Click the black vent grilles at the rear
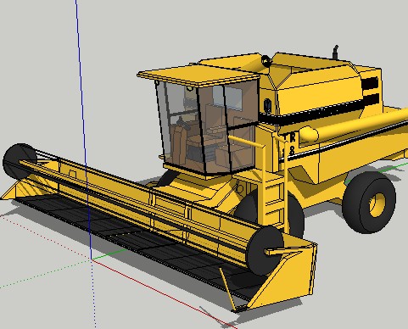 (x=370, y=91)
